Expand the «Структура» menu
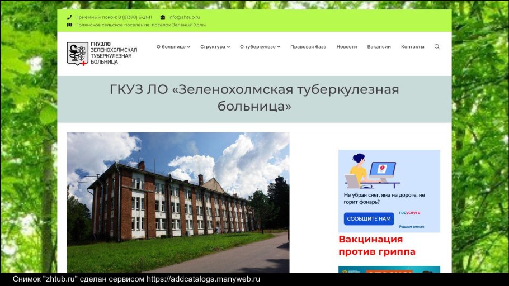Image resolution: width=509 pixels, height=286 pixels. (x=215, y=47)
